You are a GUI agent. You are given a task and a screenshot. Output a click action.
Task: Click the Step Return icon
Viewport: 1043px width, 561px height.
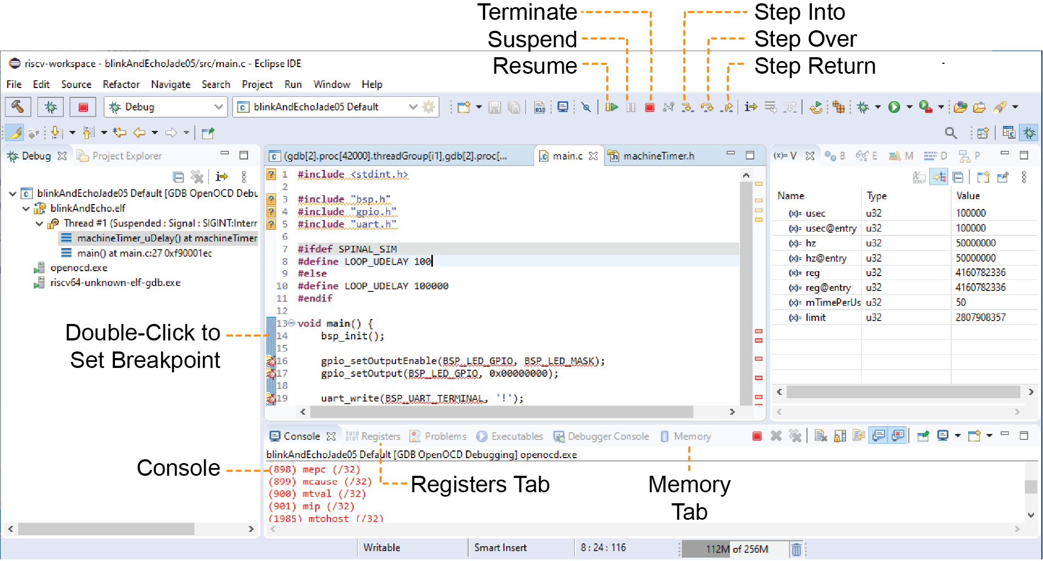point(727,107)
